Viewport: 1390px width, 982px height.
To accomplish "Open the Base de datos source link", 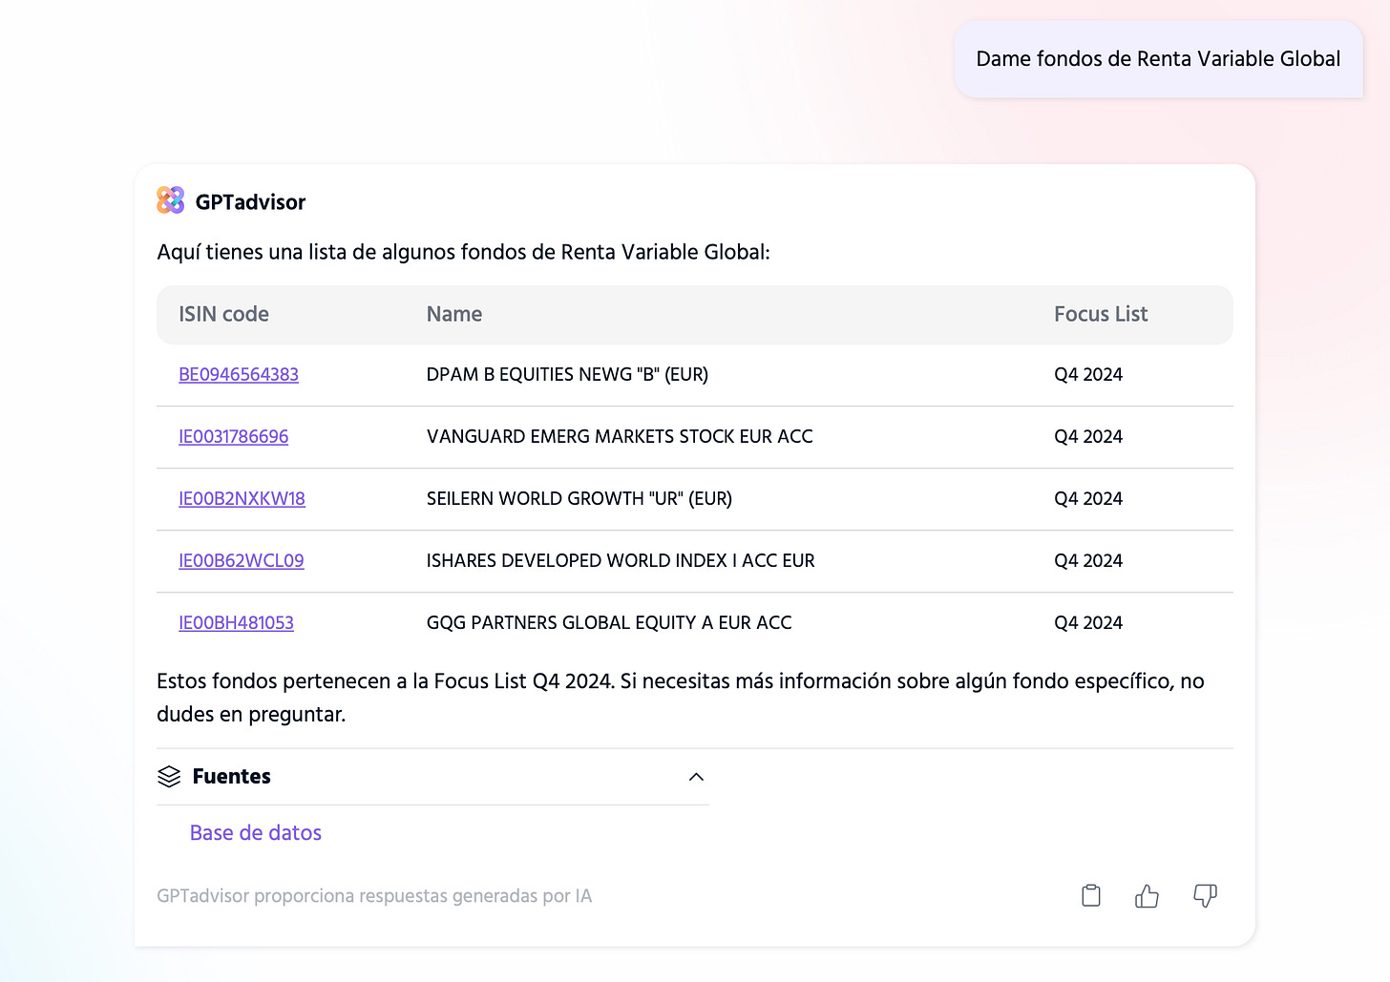I will coord(256,833).
